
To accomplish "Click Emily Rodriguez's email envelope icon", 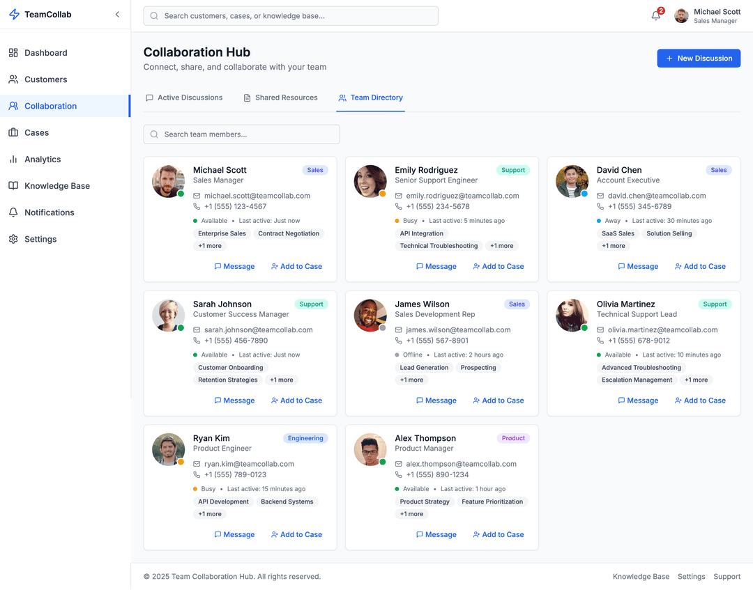I will click(x=399, y=196).
